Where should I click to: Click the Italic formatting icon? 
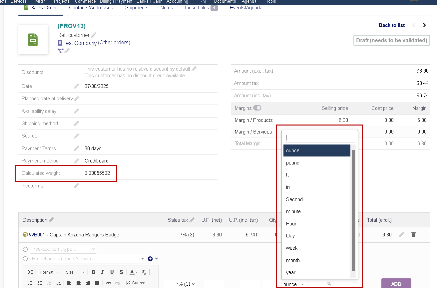(x=103, y=272)
